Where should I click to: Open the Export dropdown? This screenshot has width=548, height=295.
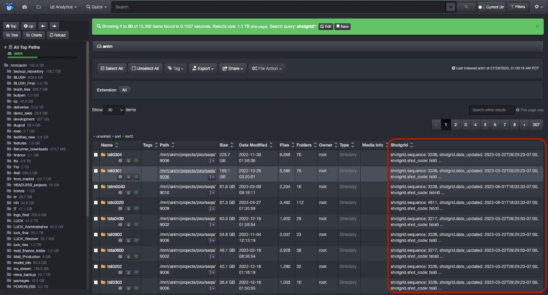203,68
